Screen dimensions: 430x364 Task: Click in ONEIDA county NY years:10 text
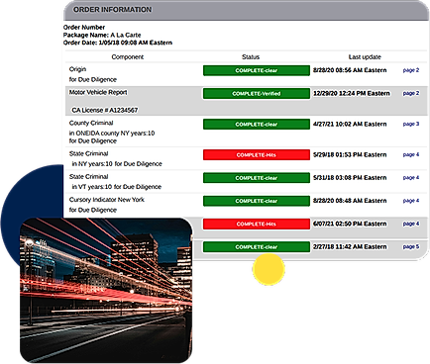[x=112, y=134]
